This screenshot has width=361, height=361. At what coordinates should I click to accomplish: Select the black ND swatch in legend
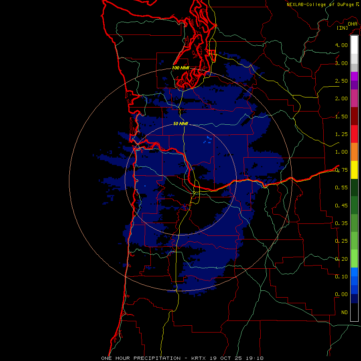point(354,312)
